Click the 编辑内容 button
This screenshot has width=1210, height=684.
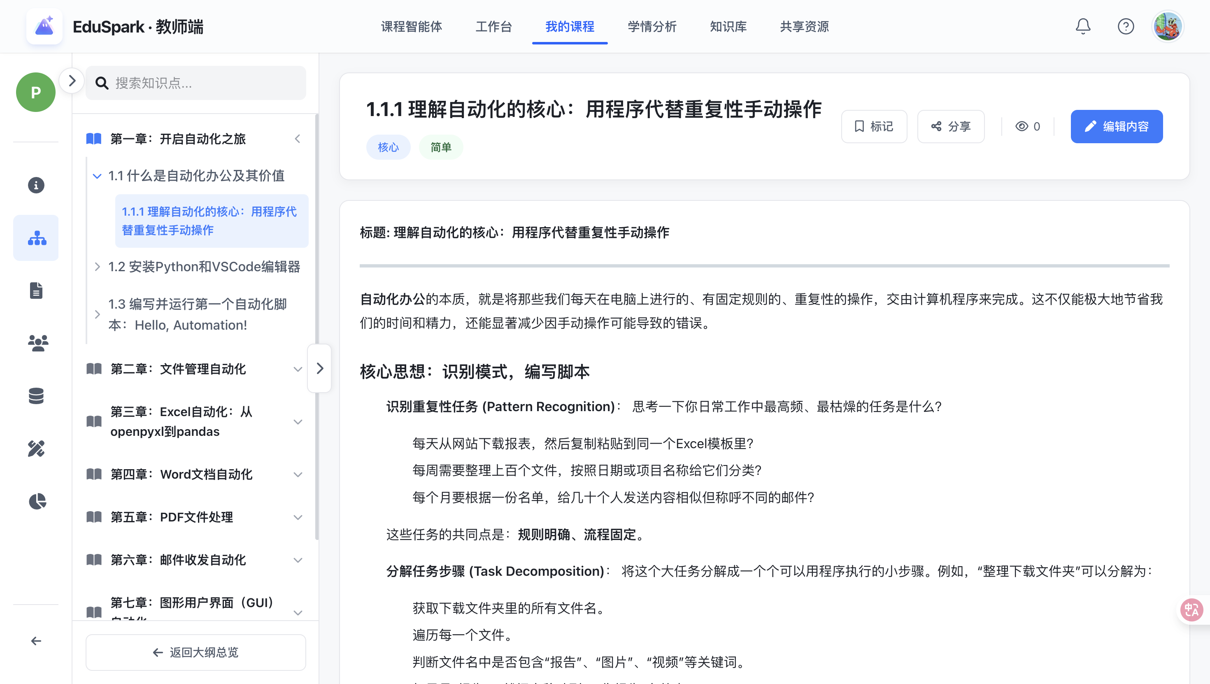click(x=1117, y=126)
